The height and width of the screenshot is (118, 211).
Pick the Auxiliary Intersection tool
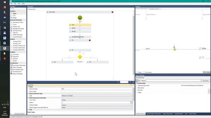click(x=19, y=48)
